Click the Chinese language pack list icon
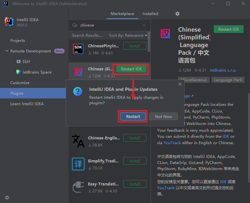This screenshot has height=203, width=250. (78, 72)
